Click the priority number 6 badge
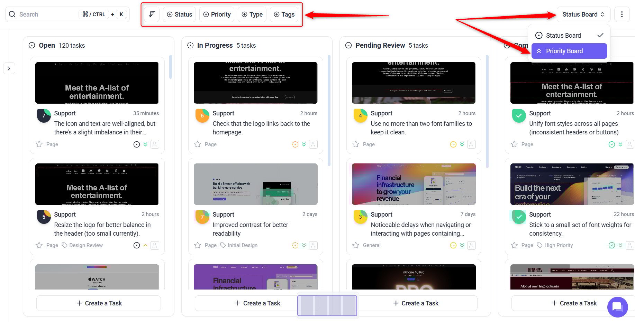This screenshot has width=635, height=322. click(x=202, y=116)
